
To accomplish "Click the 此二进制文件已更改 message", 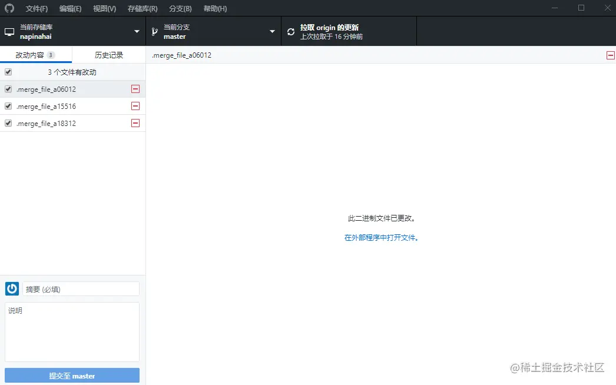I will (x=381, y=218).
